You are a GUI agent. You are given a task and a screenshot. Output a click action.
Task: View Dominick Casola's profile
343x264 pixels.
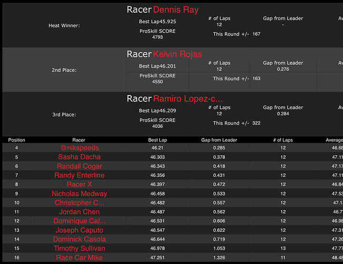point(79,239)
